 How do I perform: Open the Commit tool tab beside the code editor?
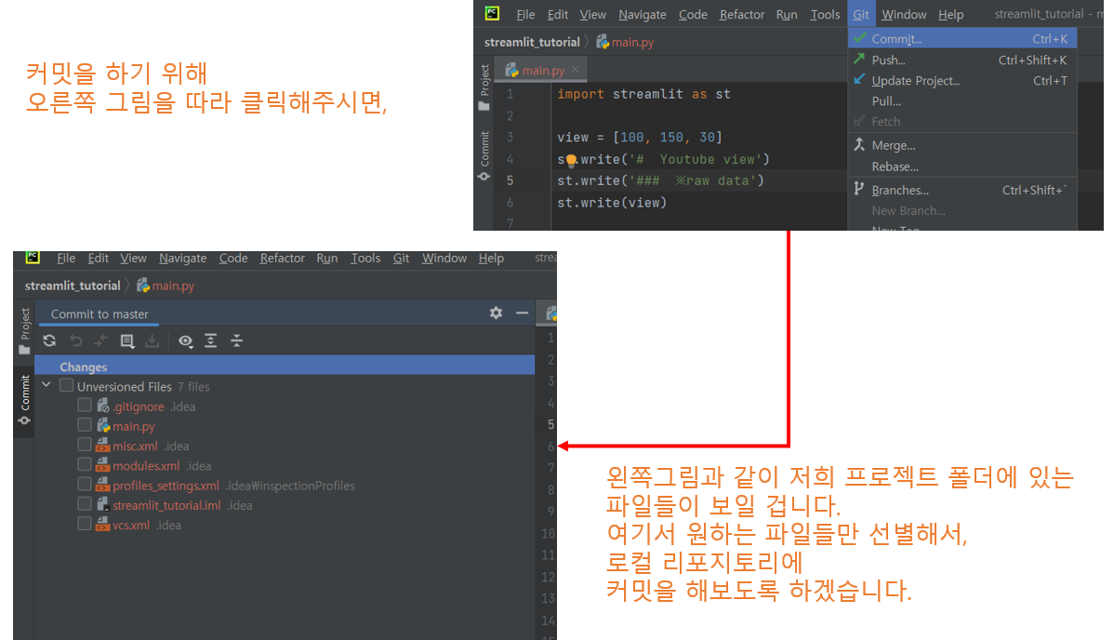point(484,155)
